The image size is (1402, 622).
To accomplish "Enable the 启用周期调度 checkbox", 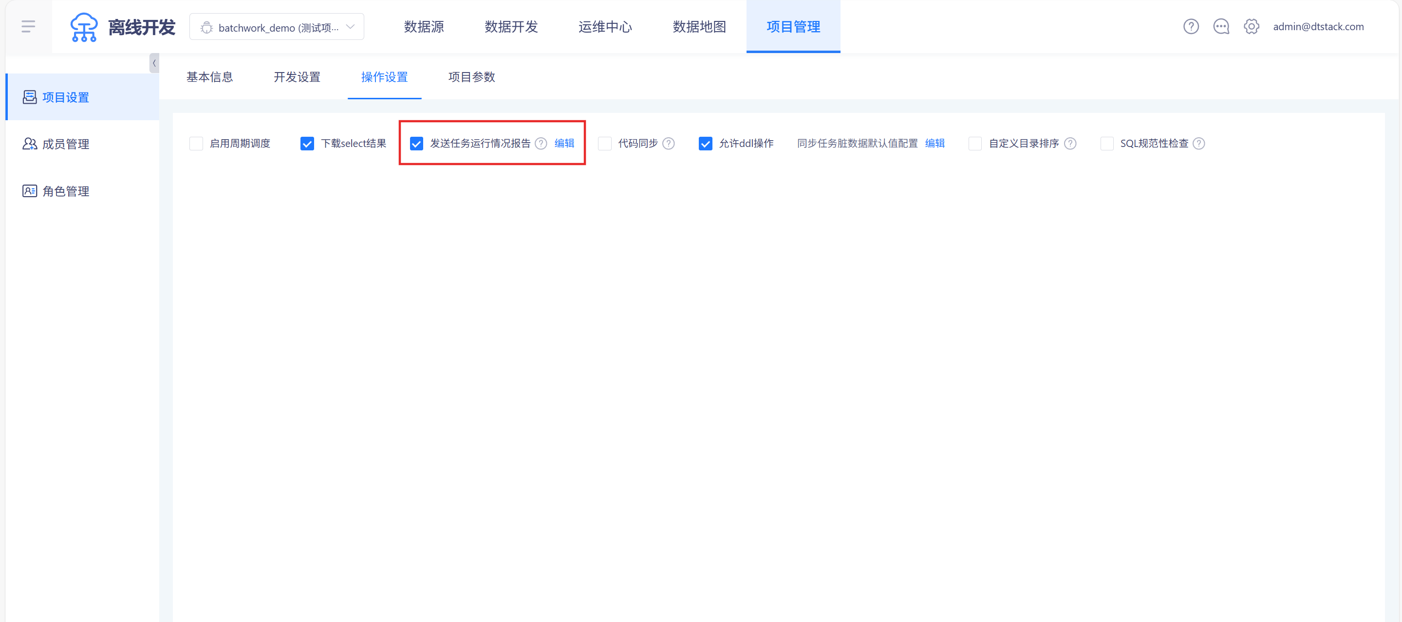I will (196, 144).
